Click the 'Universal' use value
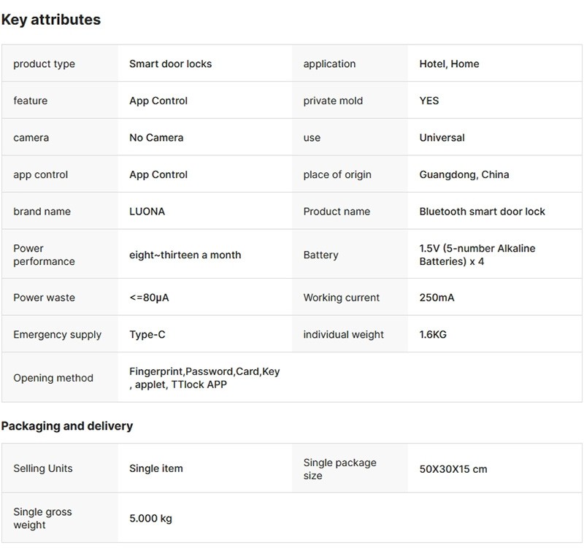This screenshot has width=584, height=553. tap(442, 137)
